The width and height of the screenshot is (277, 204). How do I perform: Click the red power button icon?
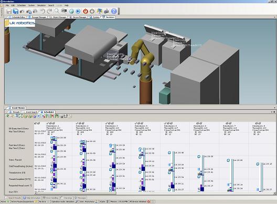click(86, 12)
